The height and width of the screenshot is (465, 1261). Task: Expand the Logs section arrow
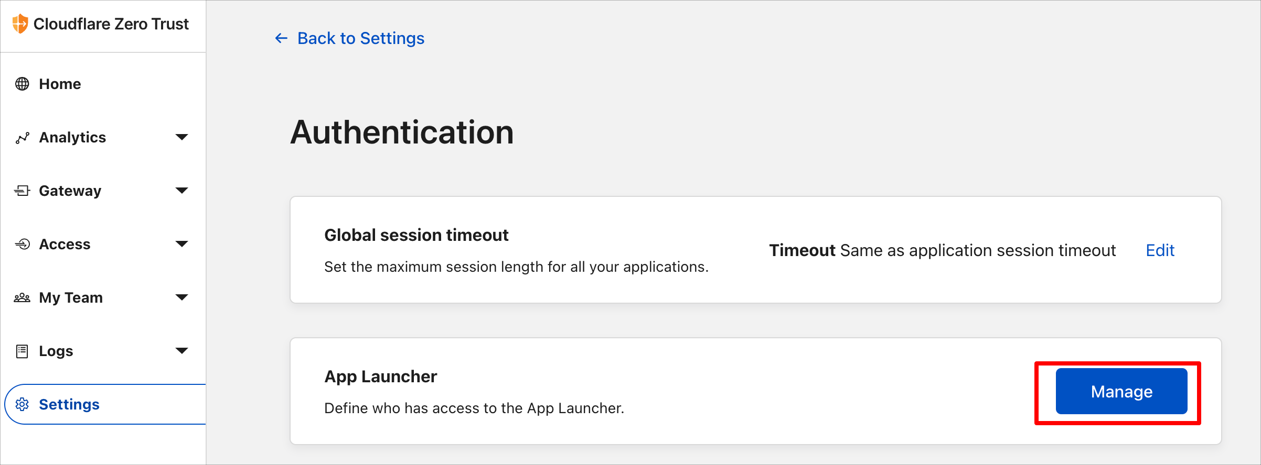click(181, 351)
